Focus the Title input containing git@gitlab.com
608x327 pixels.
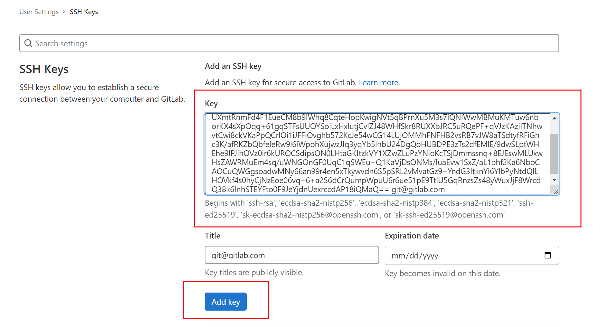click(292, 255)
